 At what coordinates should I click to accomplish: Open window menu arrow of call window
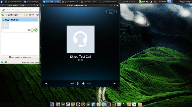click(43, 5)
